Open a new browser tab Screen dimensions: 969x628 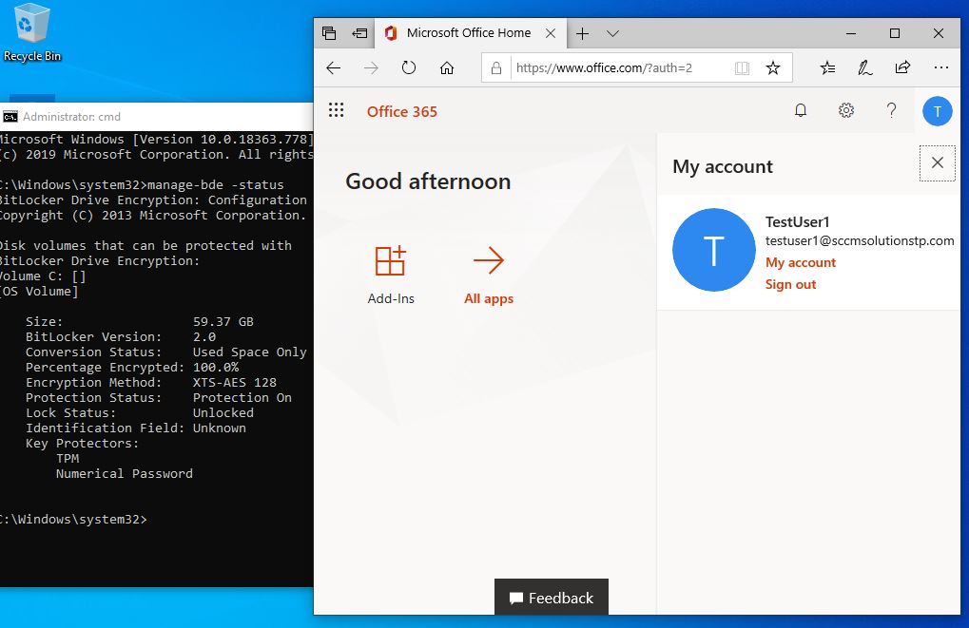pos(582,33)
